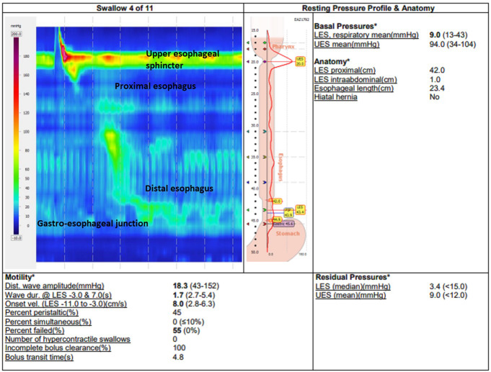Image resolution: width=491 pixels, height=372 pixels.
Task: Click the value 1.7 (2.7-5.4)
Action: [194, 295]
